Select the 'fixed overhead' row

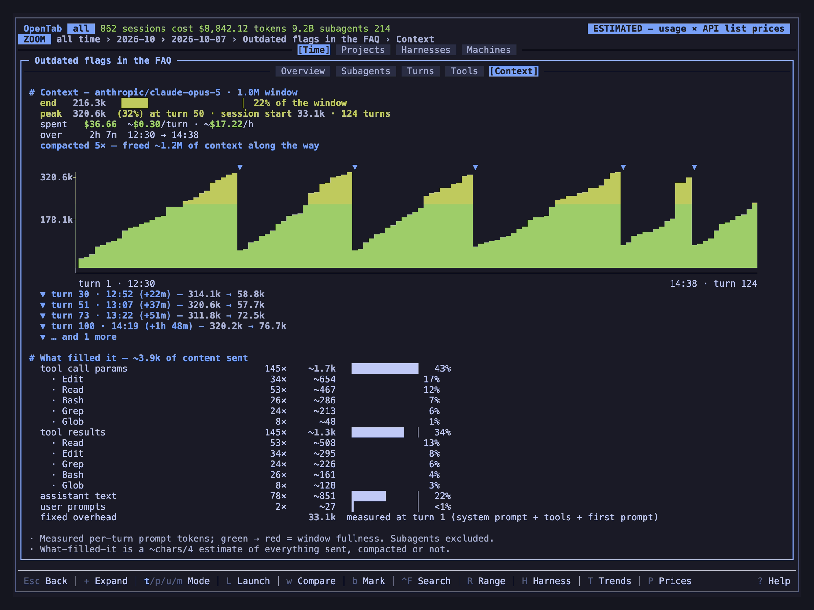(349, 518)
